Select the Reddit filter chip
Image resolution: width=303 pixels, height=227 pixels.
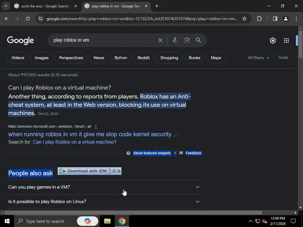[x=144, y=58]
